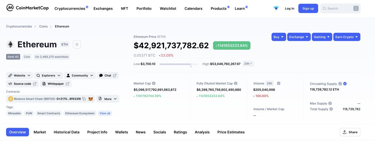Click the Circulating Supply info icon

point(340,84)
